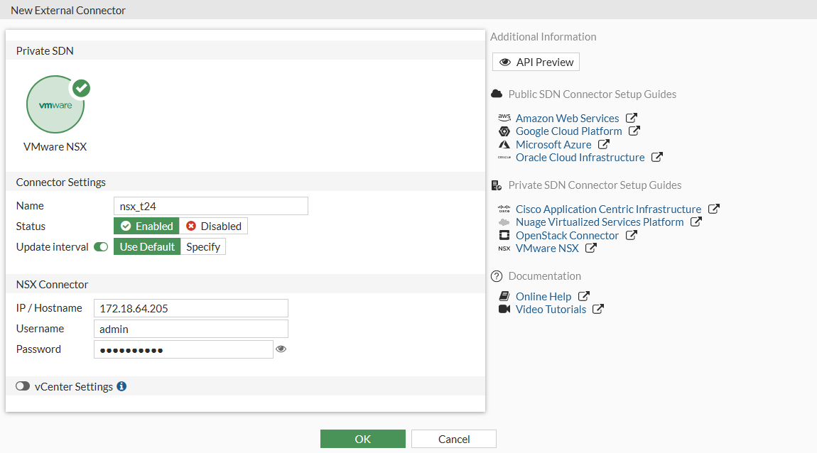Click external link icon beside Microsoft Azure
Viewport: 817px width, 453px height.
[x=603, y=144]
